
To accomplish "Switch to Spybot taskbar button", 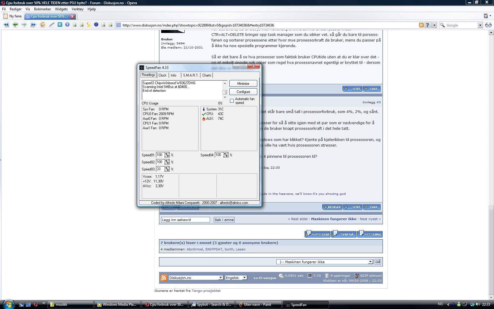I will tap(212, 305).
